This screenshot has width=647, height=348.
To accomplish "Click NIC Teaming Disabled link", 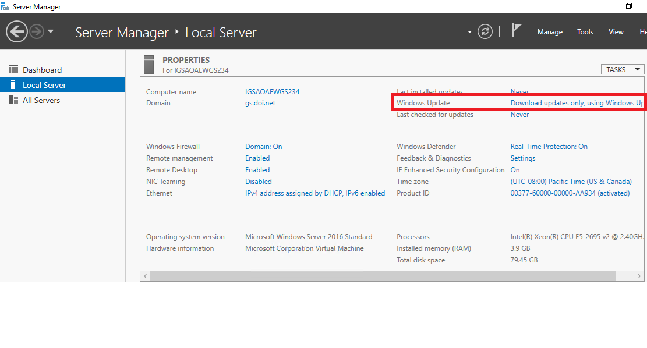I will pyautogui.click(x=259, y=181).
